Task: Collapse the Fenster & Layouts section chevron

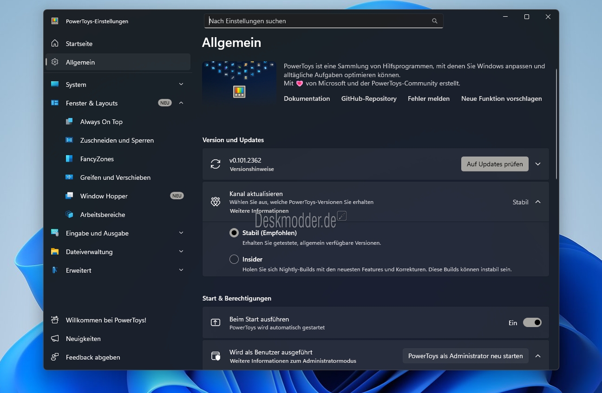Action: point(181,103)
